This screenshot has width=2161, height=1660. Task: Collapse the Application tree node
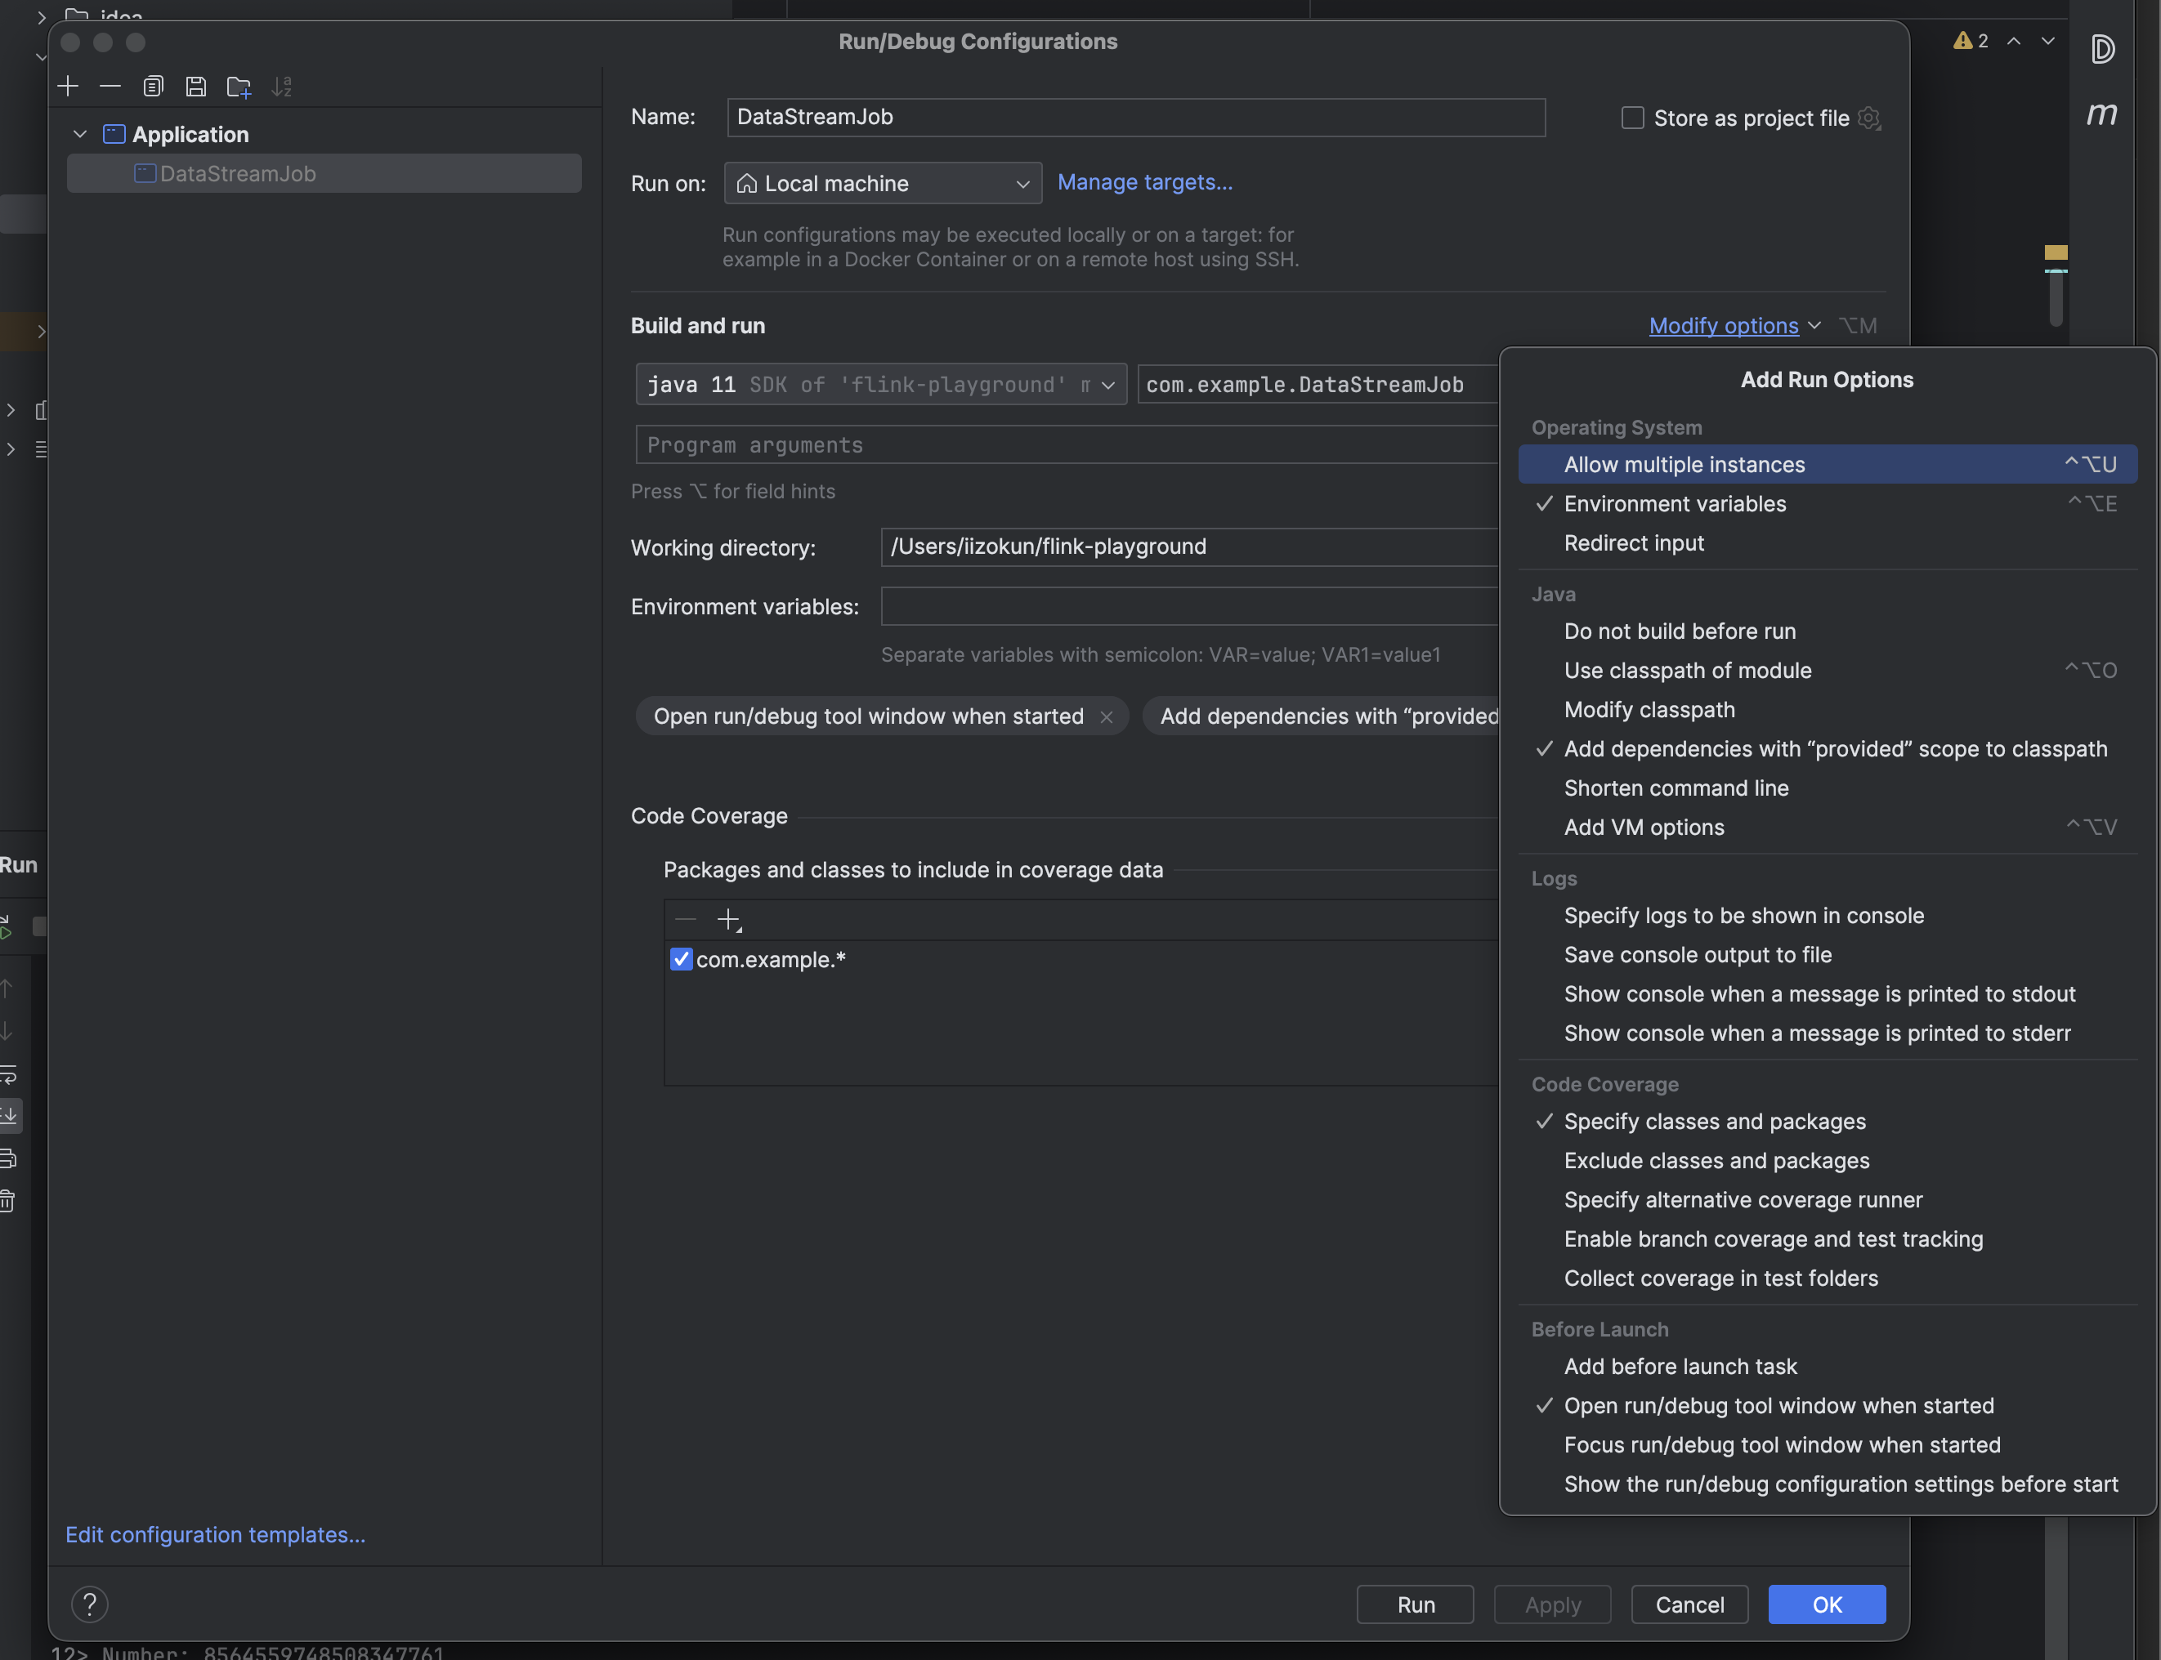(80, 134)
